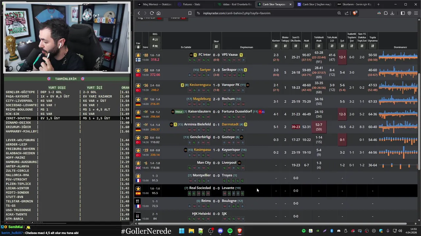
Task: Open the Brave VPN shield icon
Action: (409, 13)
